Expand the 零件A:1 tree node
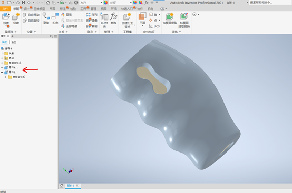Screen dimensions: 292x193 pyautogui.click(x=2, y=68)
